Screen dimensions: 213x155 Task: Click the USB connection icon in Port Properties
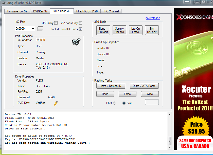tap(76, 42)
